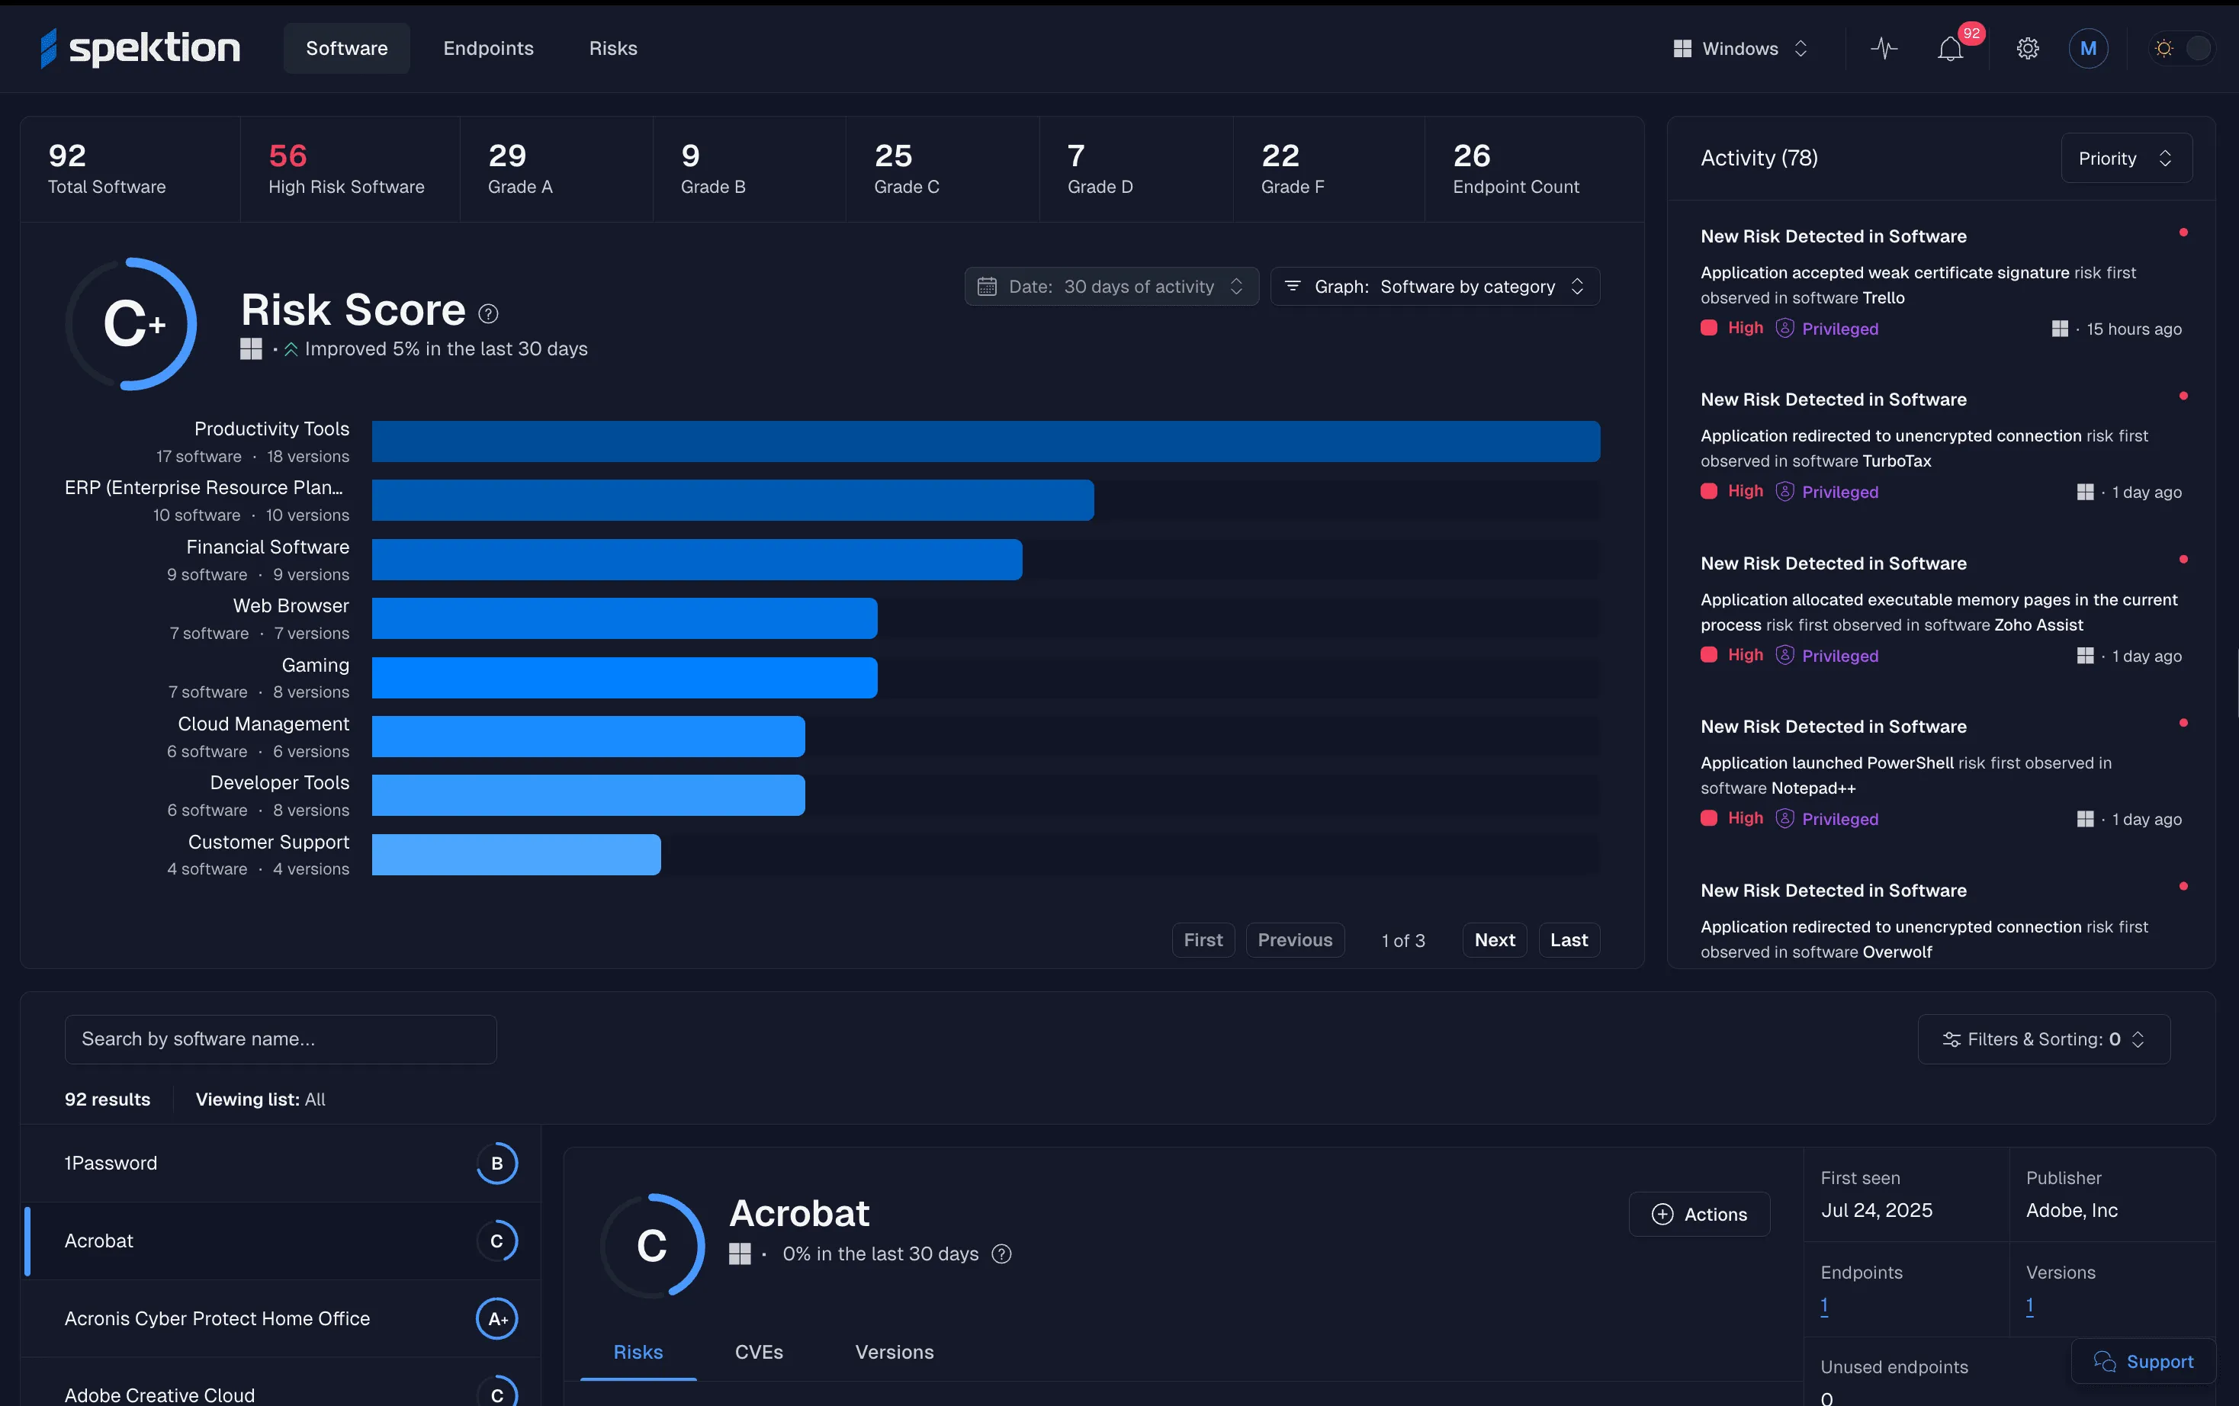Open the Filters & Sorting dropdown
The width and height of the screenshot is (2239, 1406).
click(2044, 1038)
